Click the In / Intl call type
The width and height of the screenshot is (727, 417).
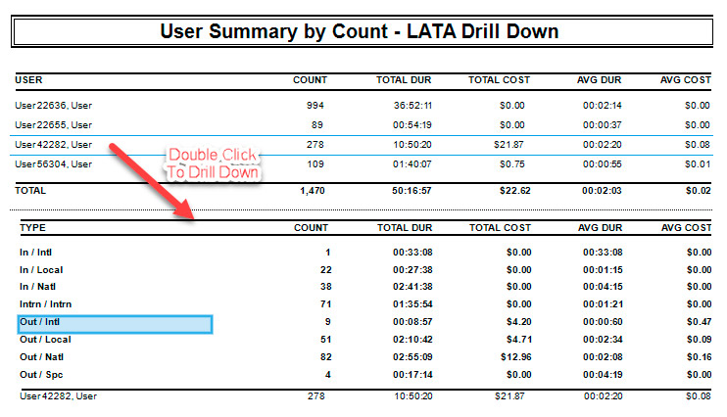coord(38,252)
